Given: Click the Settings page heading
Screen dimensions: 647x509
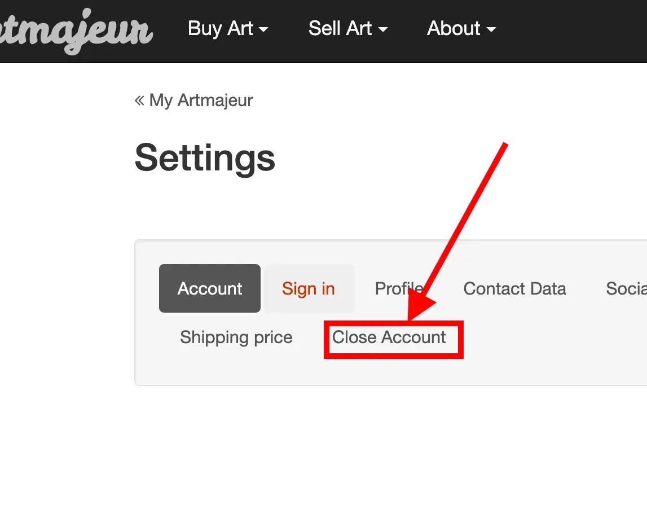Looking at the screenshot, I should (x=205, y=158).
